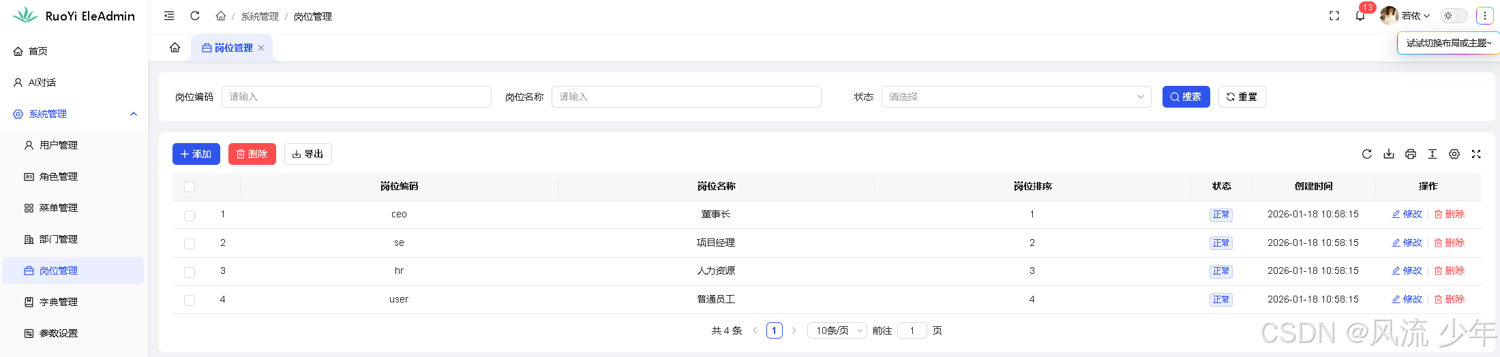
Task: Click 修改 for 项目经理 row
Action: coord(1407,243)
